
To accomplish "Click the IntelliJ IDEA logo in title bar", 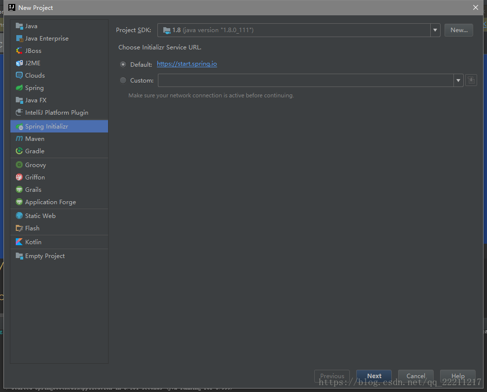I will (12, 7).
